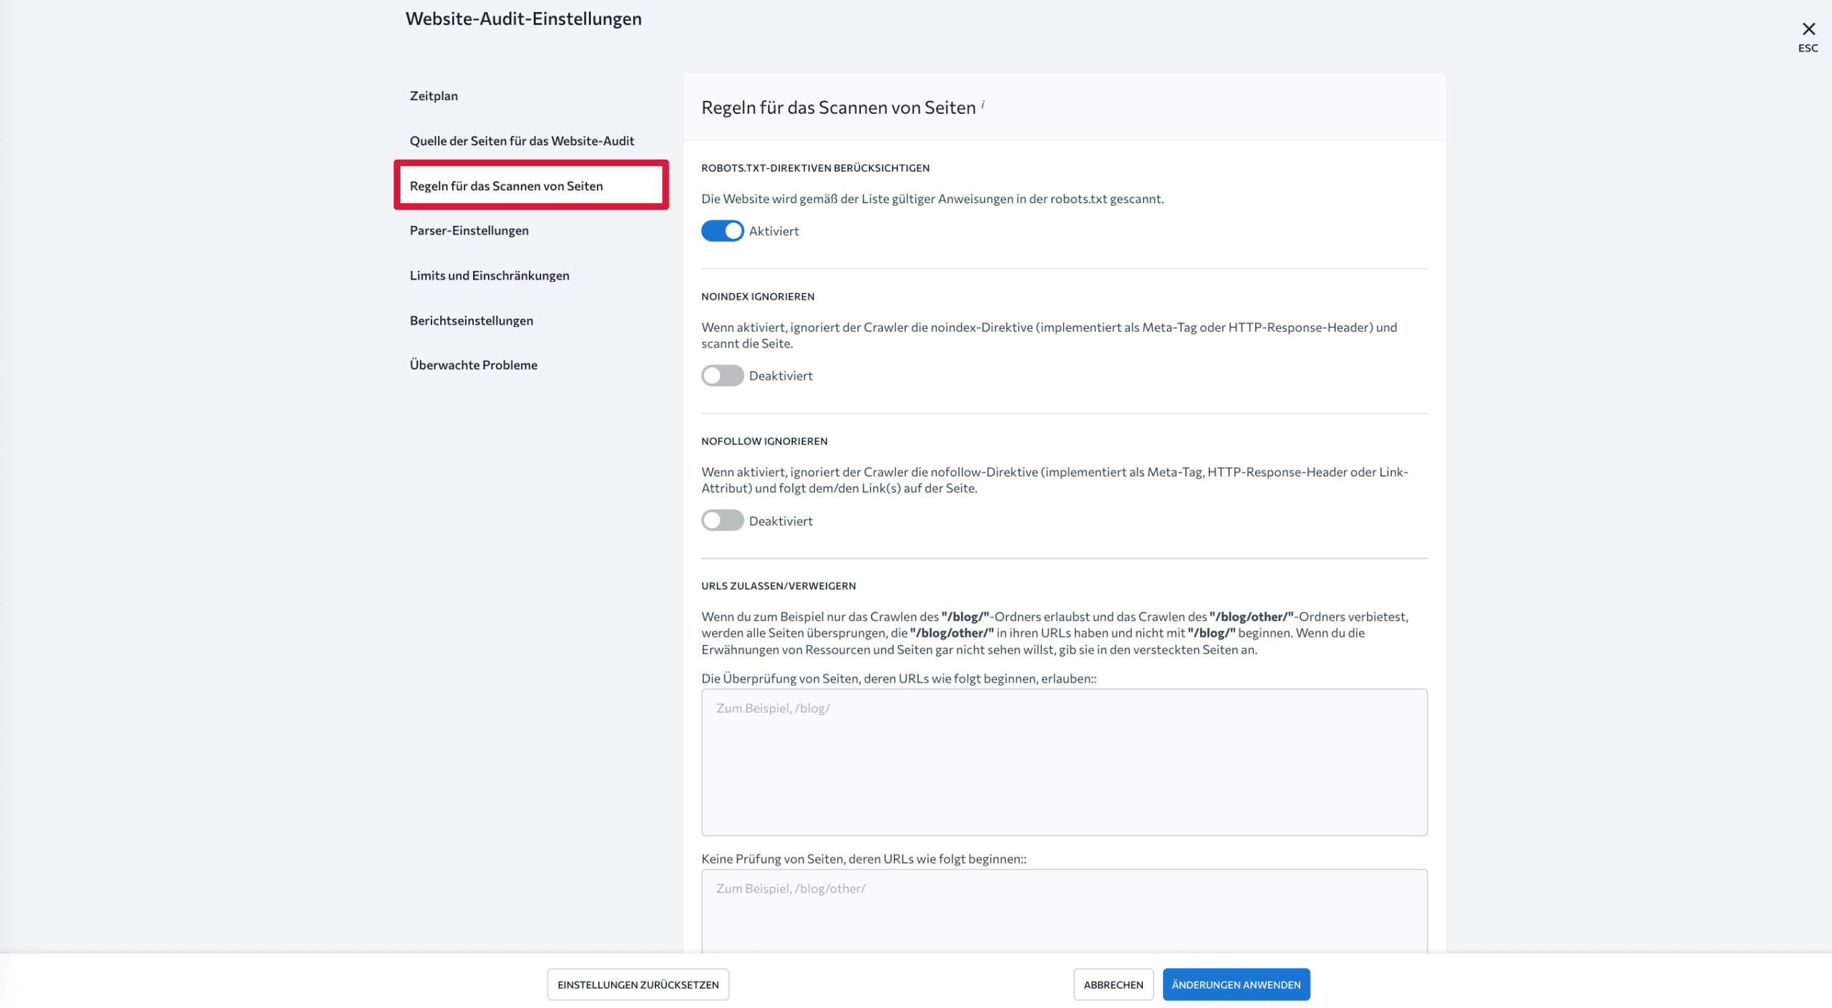This screenshot has width=1832, height=1008.
Task: Open Überwachte Probleme section
Action: pos(473,365)
